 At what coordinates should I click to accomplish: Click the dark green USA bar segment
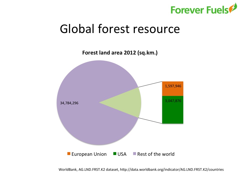click(x=173, y=112)
